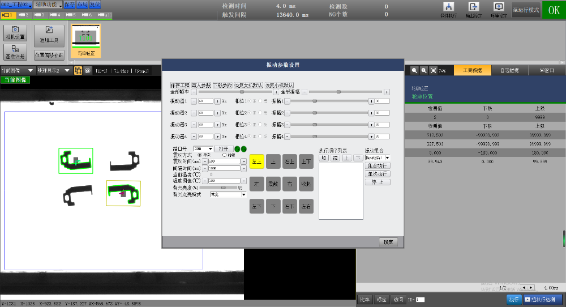
Task: Select the T101 轮廓位置 tool thumbnail
Action: click(x=87, y=41)
